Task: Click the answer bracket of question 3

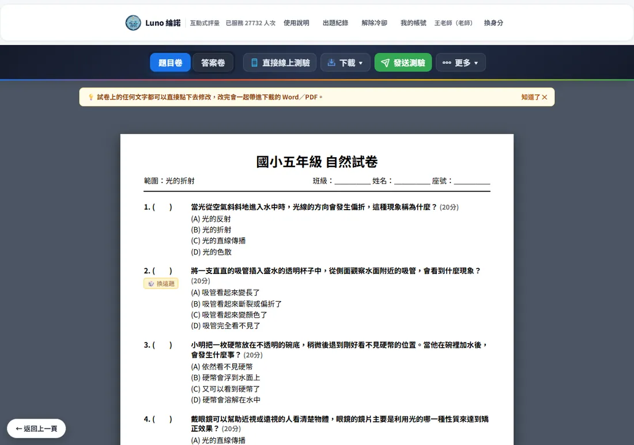Action: (x=162, y=345)
